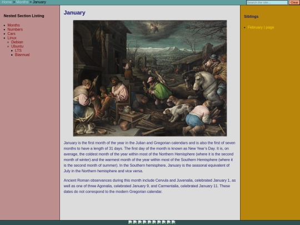Screen dimensions: 300x225
Task: Open the Biannual link under Ubuntu
Action: [x=22, y=54]
